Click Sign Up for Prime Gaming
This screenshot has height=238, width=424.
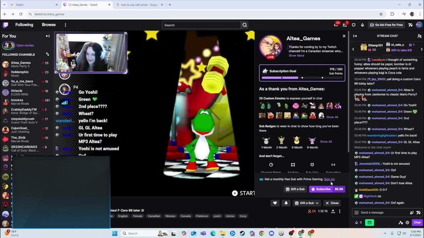tap(329, 179)
